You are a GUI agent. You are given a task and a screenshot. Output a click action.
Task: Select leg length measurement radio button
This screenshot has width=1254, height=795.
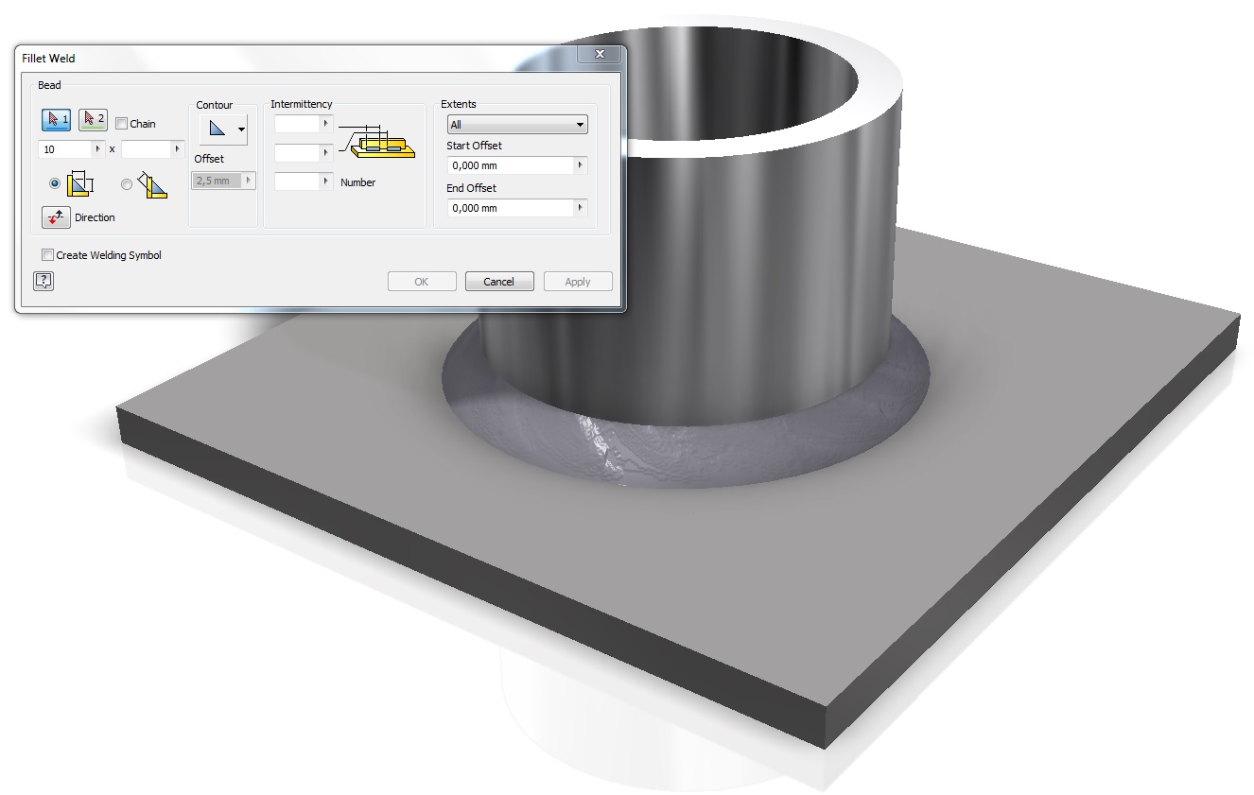click(54, 183)
